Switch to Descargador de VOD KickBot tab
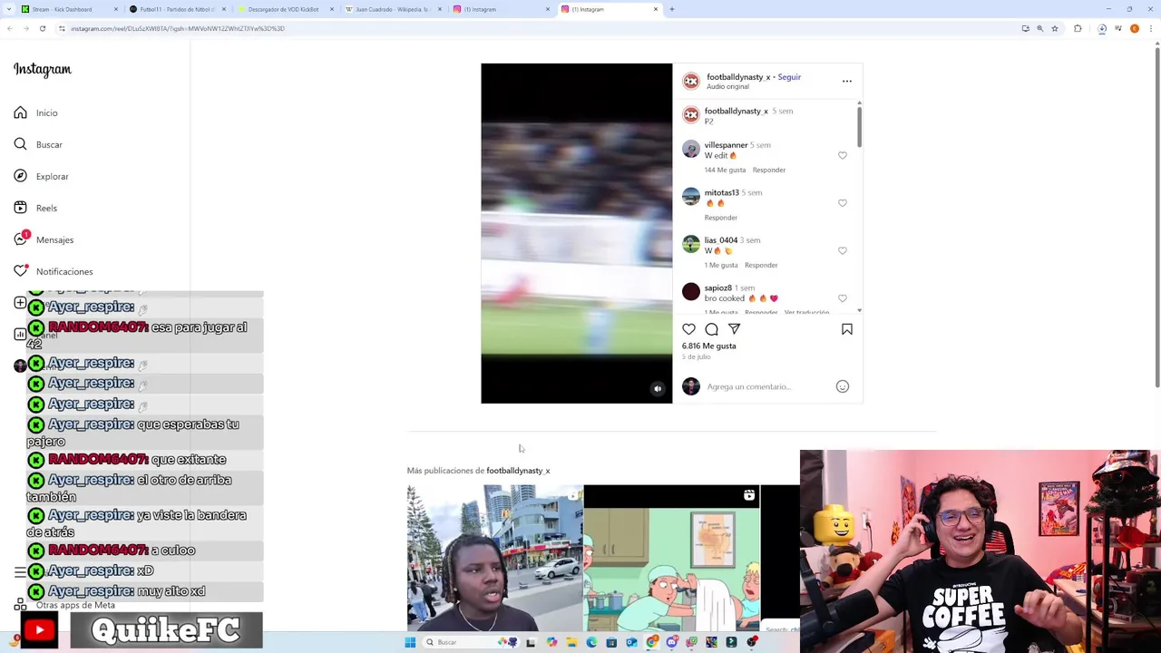The width and height of the screenshot is (1161, 653). click(x=283, y=9)
